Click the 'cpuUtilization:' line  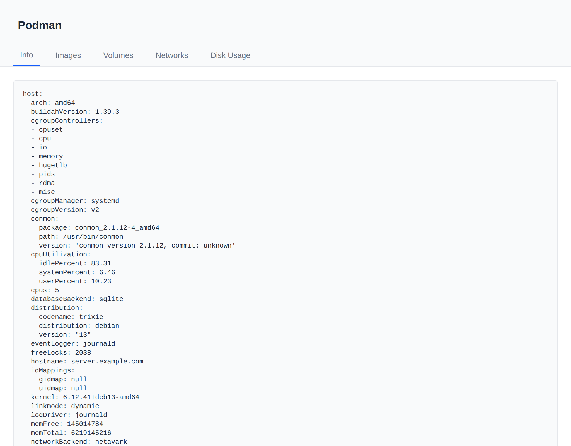tap(61, 254)
